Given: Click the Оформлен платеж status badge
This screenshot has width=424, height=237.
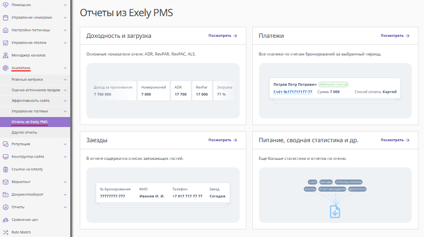Looking at the screenshot, I should point(334,85).
